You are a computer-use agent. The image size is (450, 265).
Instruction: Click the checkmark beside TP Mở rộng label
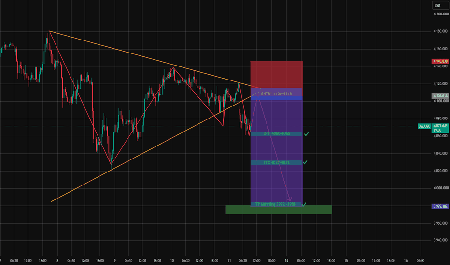[304, 204]
